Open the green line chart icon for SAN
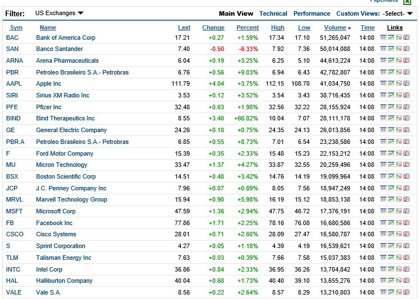Image resolution: width=419 pixels, height=299 pixels. click(391, 49)
